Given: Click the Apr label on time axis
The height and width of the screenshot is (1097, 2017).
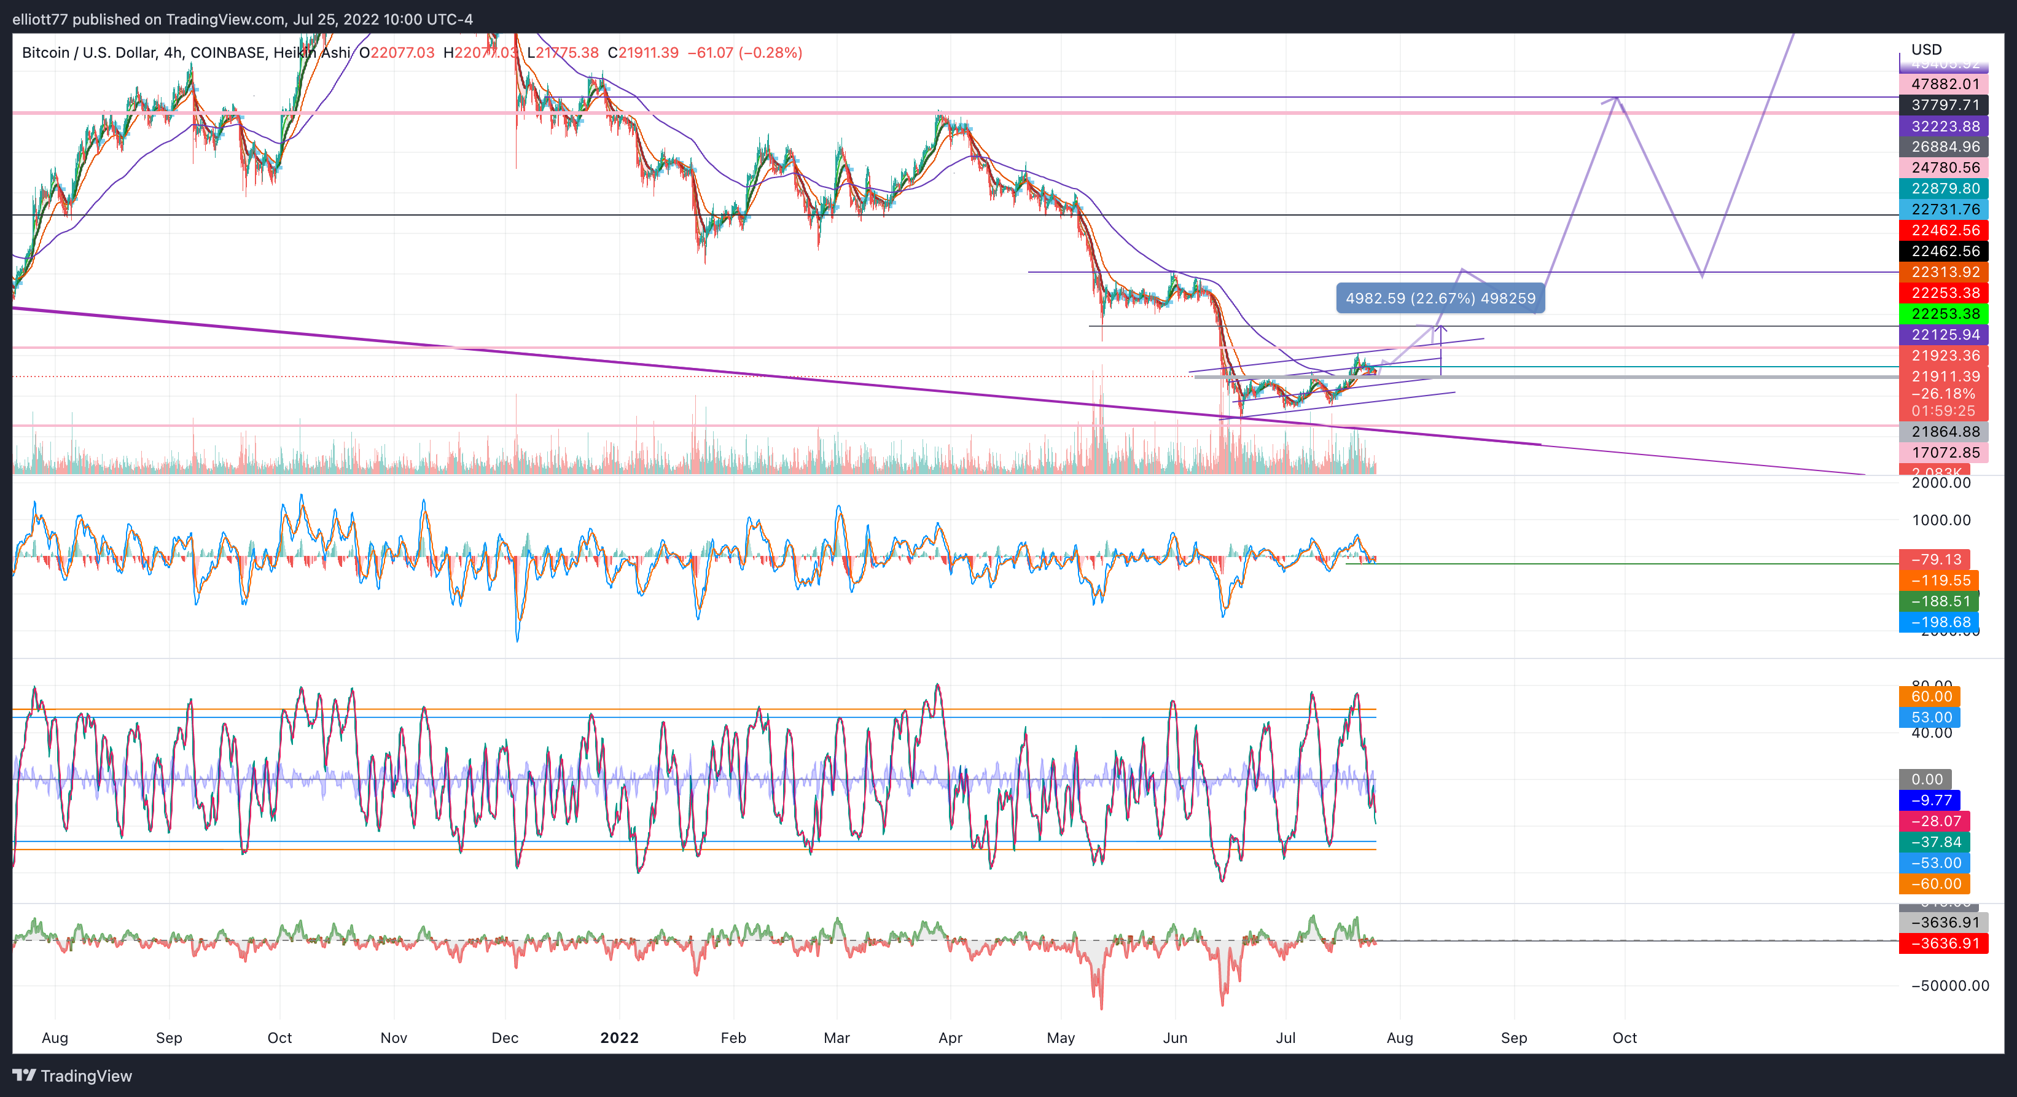Looking at the screenshot, I should click(x=951, y=1038).
